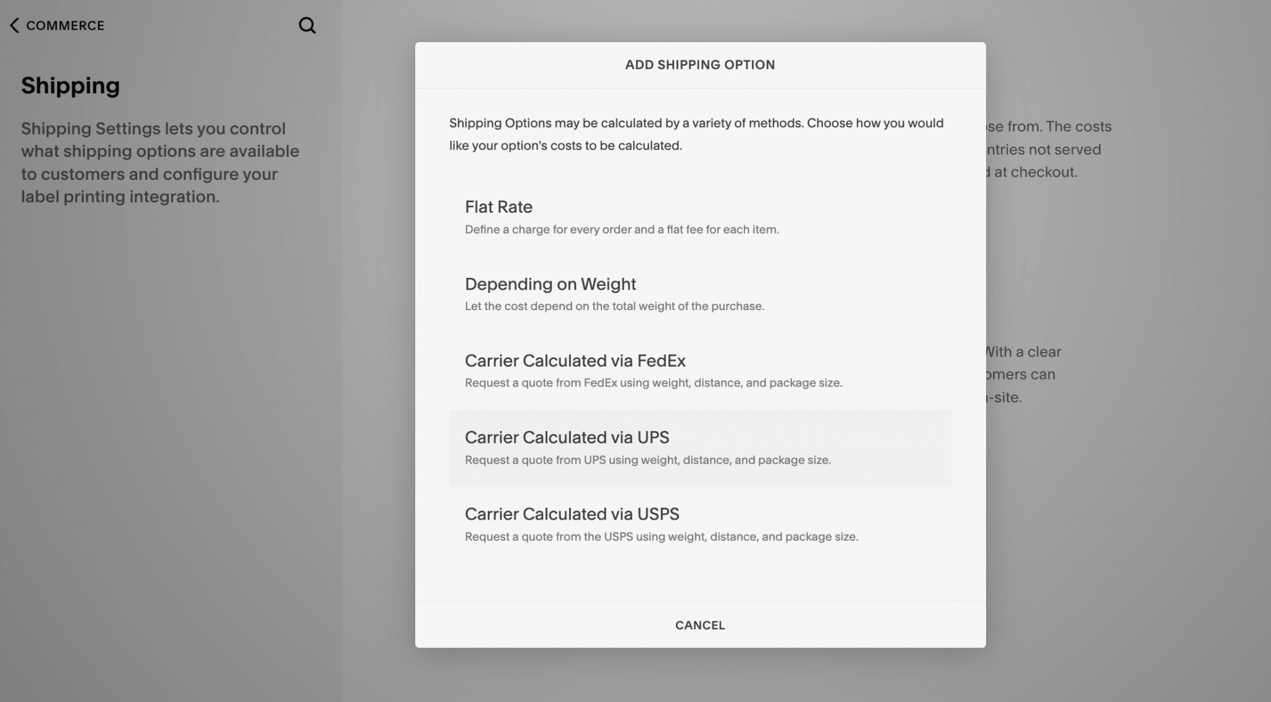The image size is (1271, 702).
Task: Click the Flat Rate description about flat fee
Action: [x=621, y=229]
